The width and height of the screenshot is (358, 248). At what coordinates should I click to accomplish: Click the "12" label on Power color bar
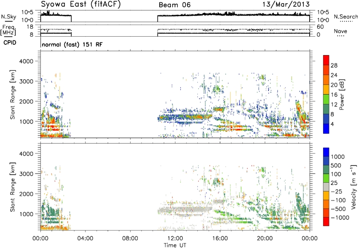(334, 105)
